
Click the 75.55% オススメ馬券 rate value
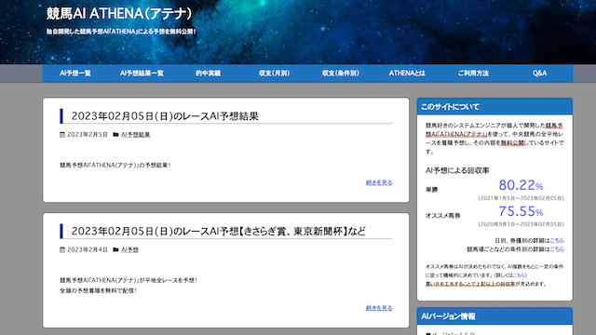(521, 211)
